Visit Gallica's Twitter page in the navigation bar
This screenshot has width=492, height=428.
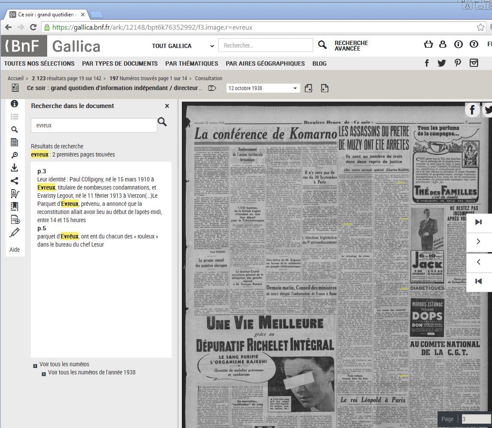click(x=441, y=63)
